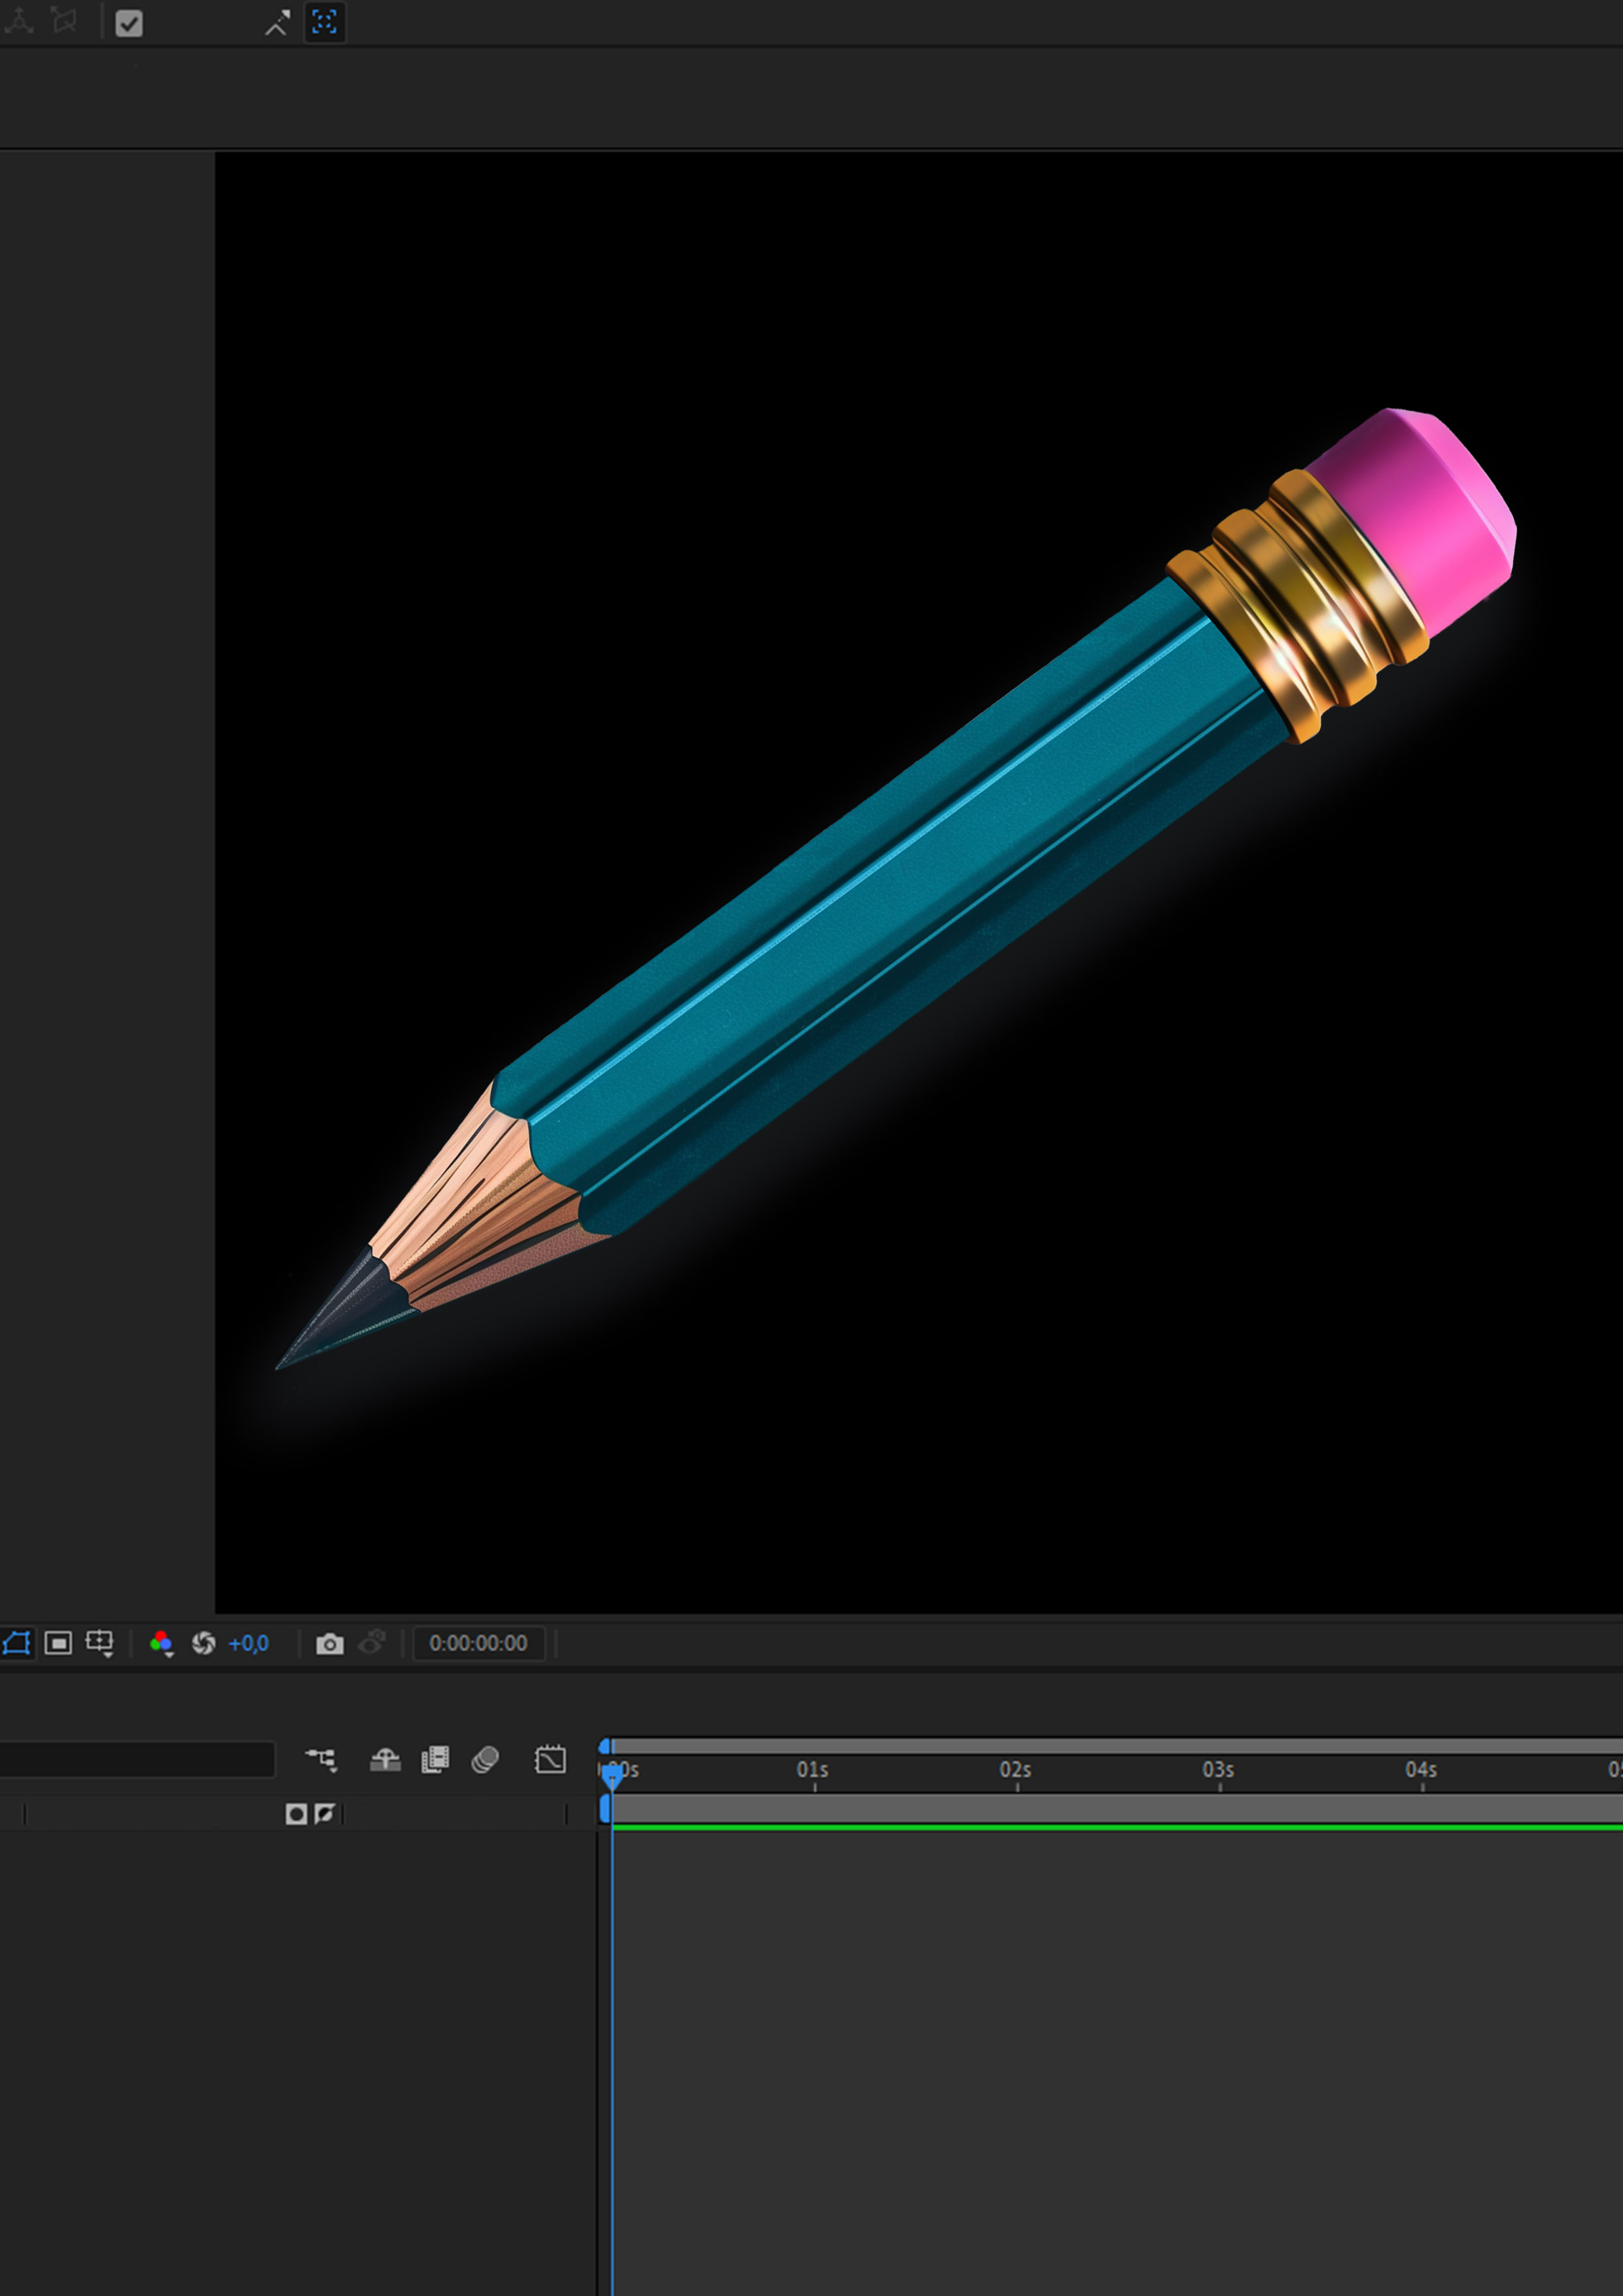Toggle the blue snap-to-features bracket icon

[324, 22]
